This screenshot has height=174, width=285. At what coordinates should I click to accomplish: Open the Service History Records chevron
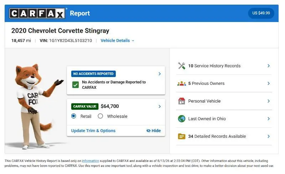pyautogui.click(x=269, y=66)
